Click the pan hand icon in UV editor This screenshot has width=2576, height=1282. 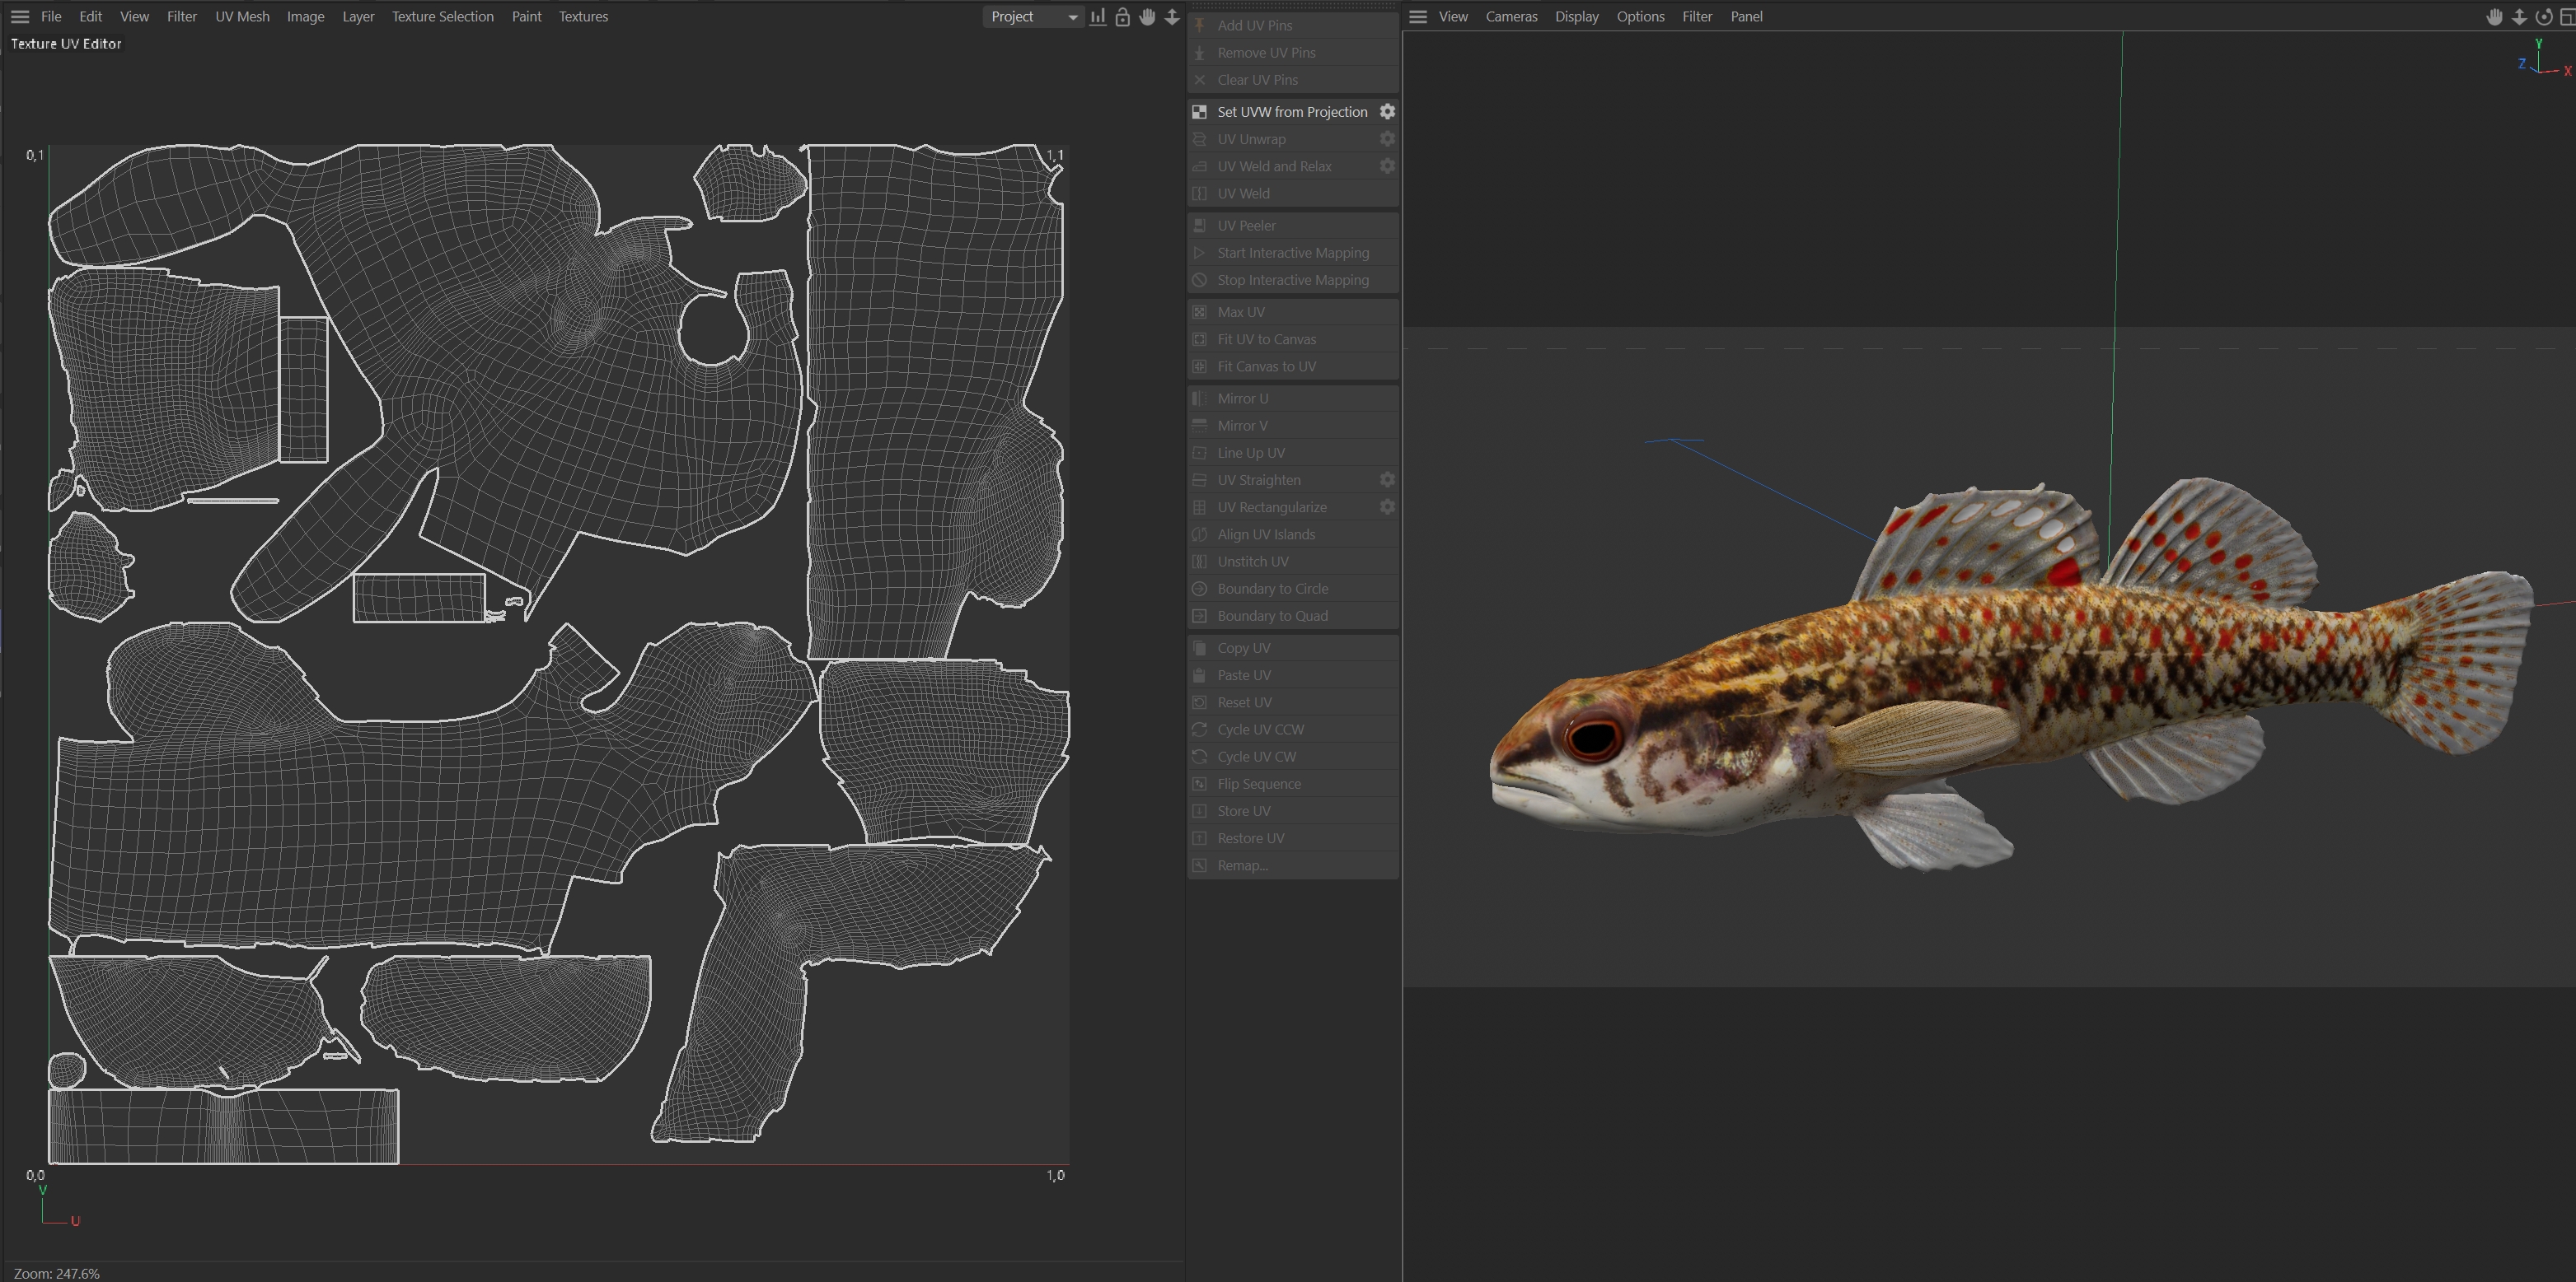tap(1147, 17)
